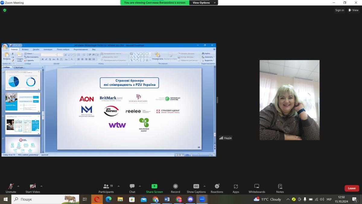This screenshot has width=362, height=204.
Task: Open the View layout menu
Action: (354, 10)
